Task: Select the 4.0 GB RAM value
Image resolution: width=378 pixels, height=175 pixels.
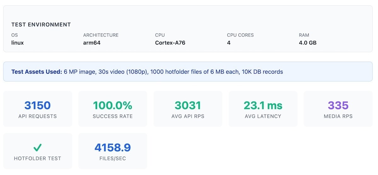Action: pyautogui.click(x=307, y=42)
